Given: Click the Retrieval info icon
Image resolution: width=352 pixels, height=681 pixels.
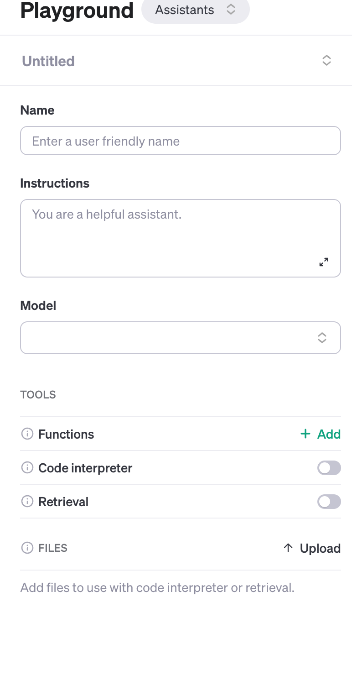Looking at the screenshot, I should click(27, 501).
